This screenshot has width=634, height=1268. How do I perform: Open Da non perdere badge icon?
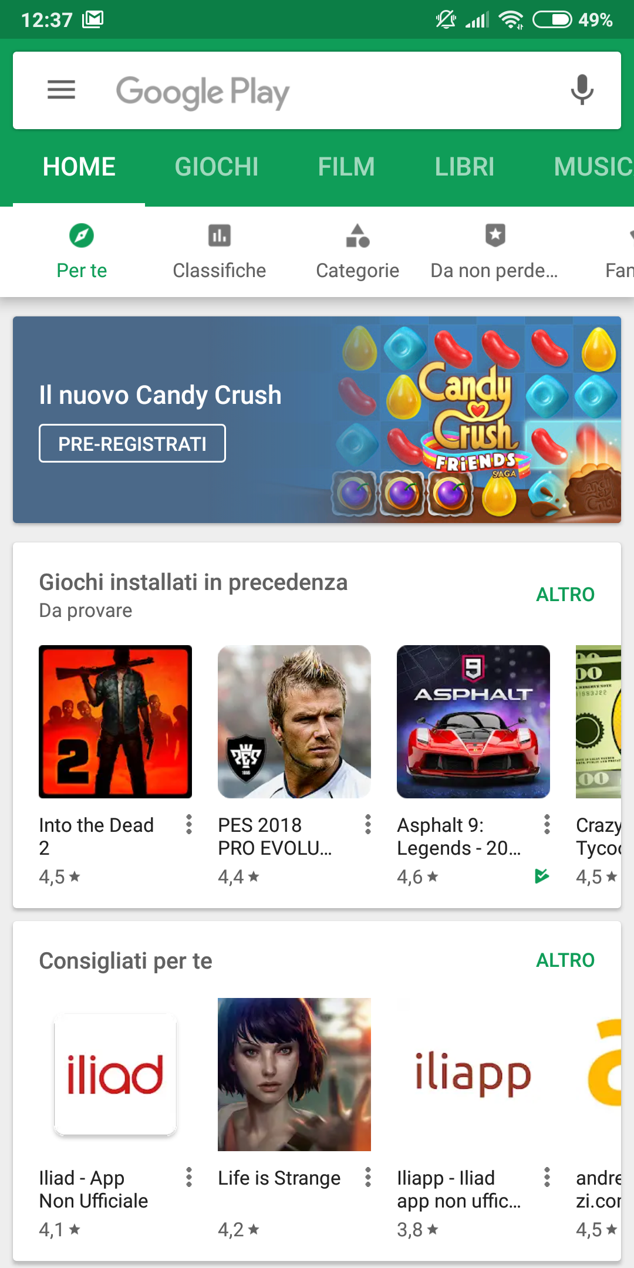(495, 235)
